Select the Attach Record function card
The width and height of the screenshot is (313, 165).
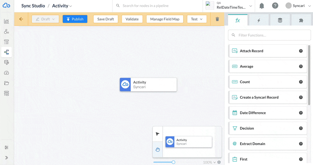[x=268, y=51]
